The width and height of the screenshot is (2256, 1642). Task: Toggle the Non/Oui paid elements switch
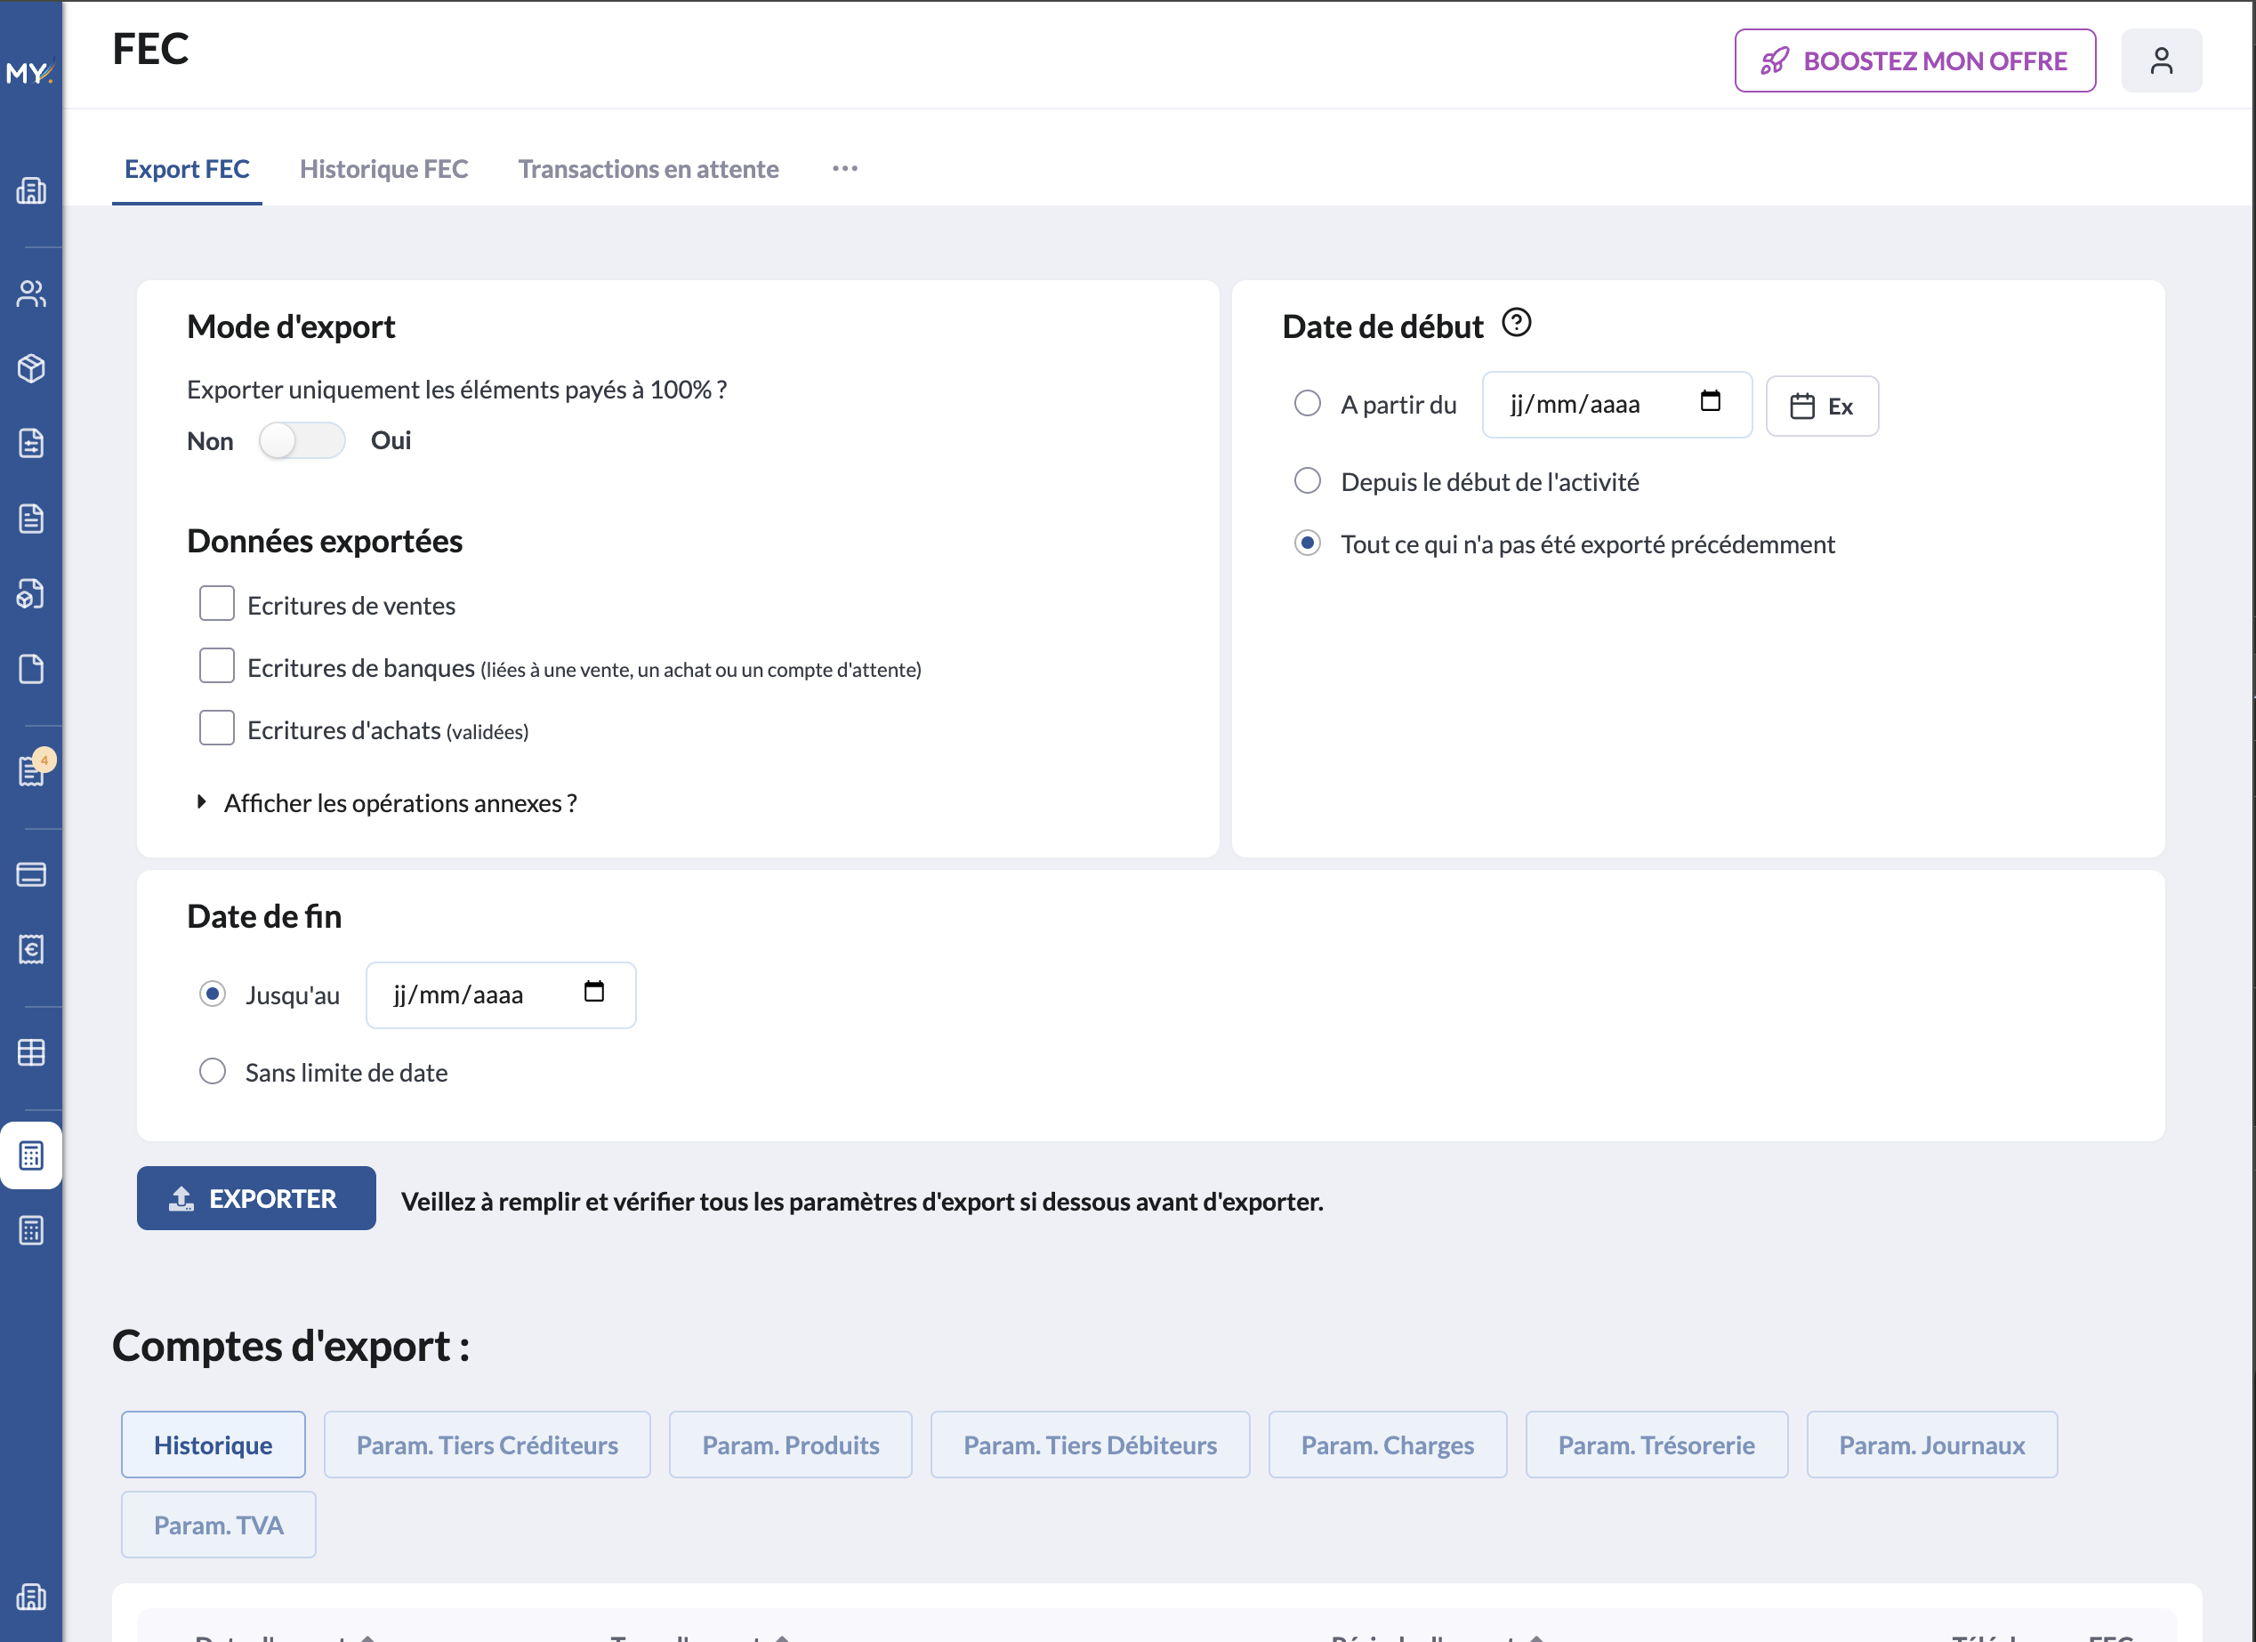pyautogui.click(x=302, y=440)
